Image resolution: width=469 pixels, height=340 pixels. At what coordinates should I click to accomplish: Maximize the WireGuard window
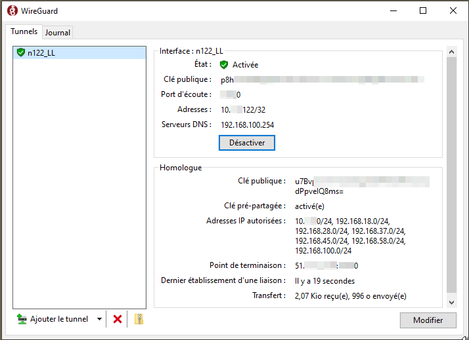pos(423,10)
